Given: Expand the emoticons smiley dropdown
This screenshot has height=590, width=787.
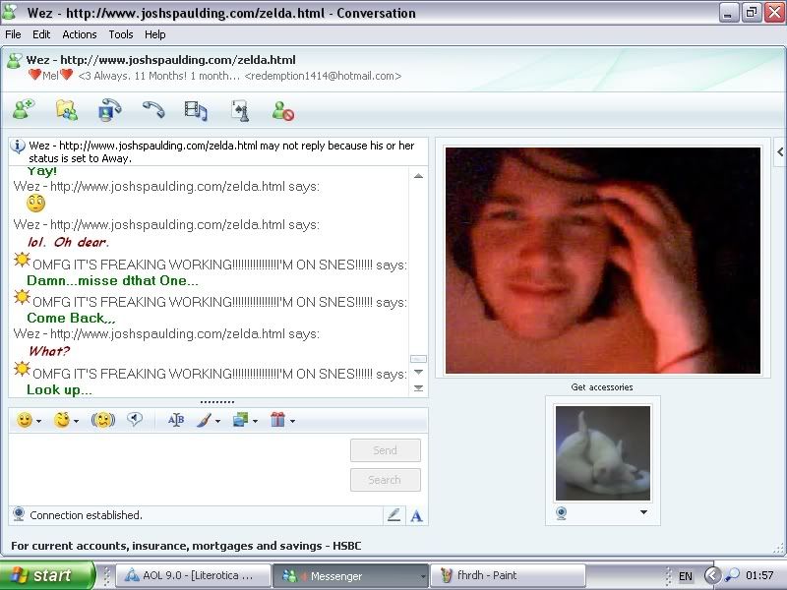Looking at the screenshot, I should click(x=38, y=421).
